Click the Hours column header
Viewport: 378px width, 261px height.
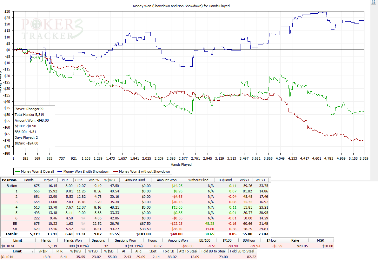(152, 240)
